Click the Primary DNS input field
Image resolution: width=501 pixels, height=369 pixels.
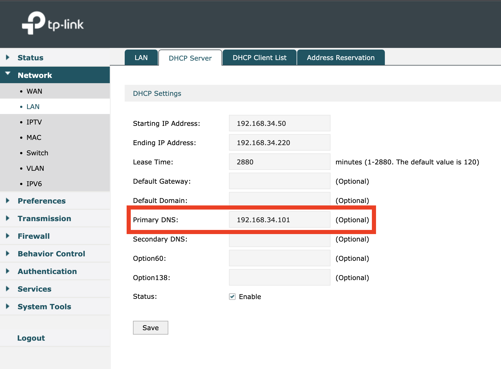tap(280, 219)
